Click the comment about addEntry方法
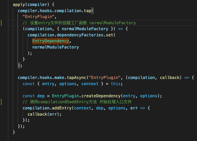The image size is (197, 141). [77, 102]
